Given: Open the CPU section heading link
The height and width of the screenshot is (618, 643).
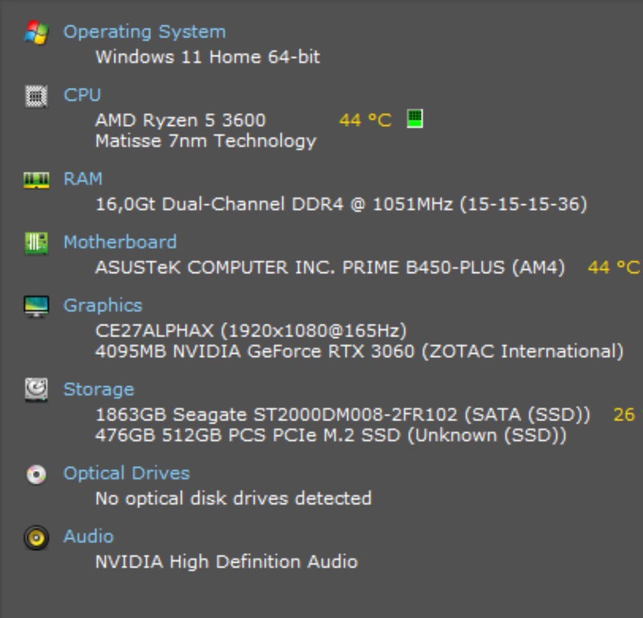Looking at the screenshot, I should coord(82,95).
